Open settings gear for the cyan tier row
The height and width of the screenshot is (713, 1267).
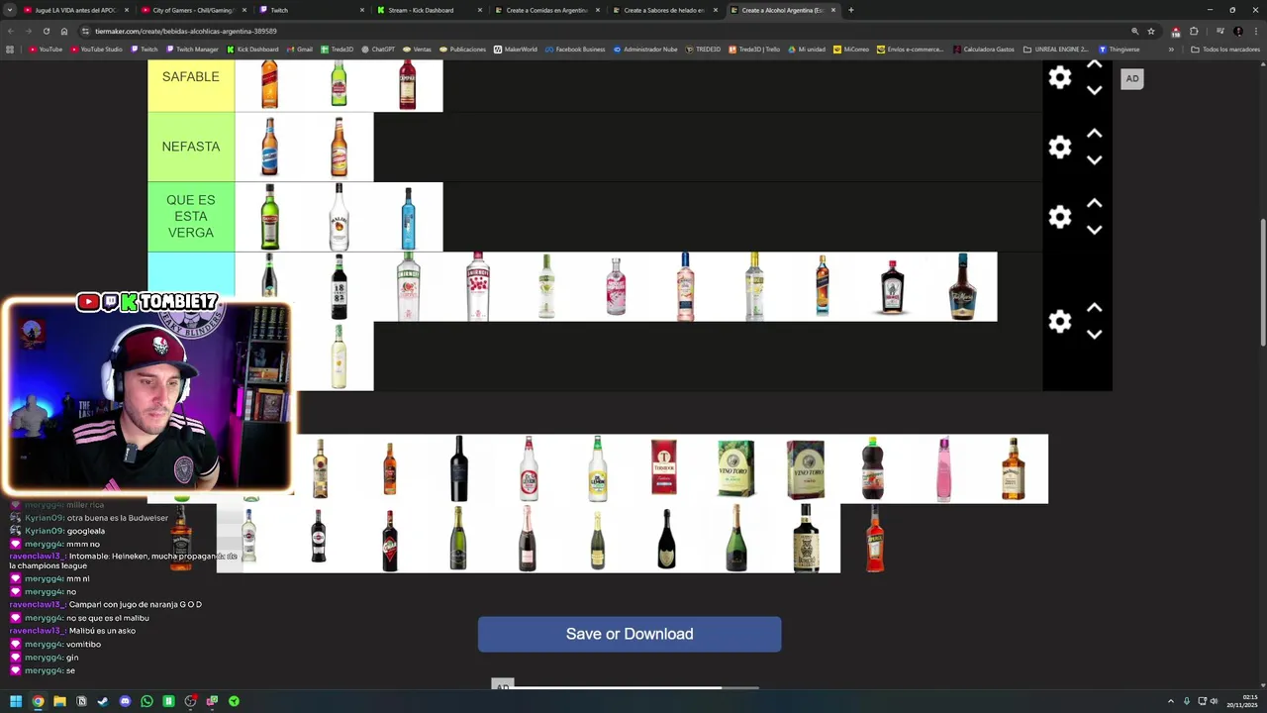point(1060,321)
